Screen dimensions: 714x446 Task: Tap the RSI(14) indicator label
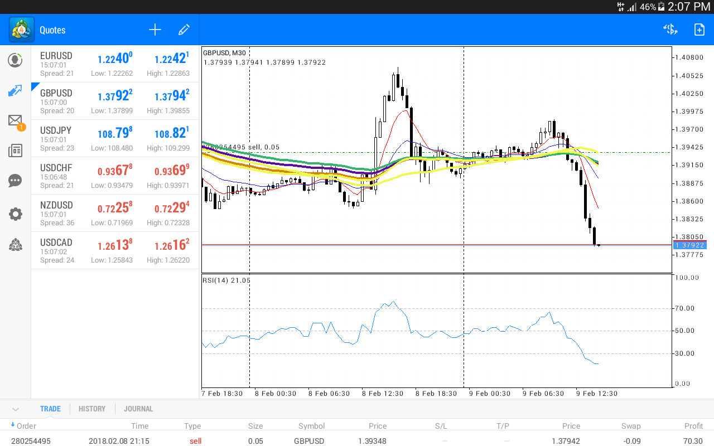(x=226, y=280)
